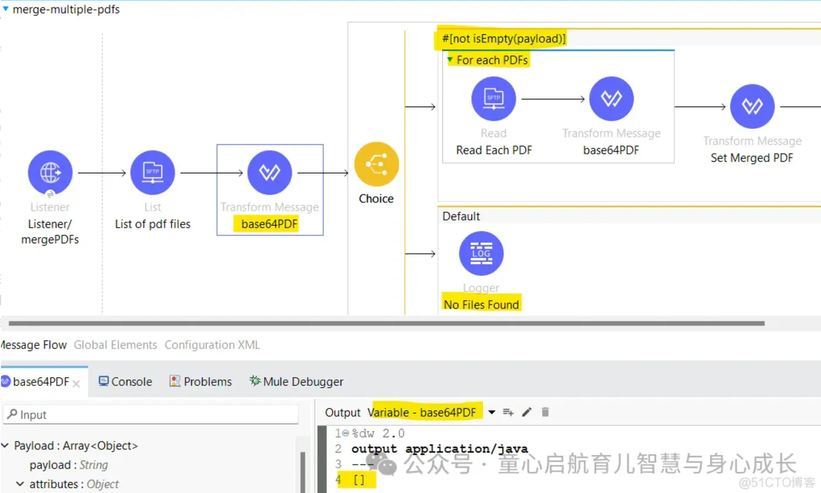Image resolution: width=821 pixels, height=493 pixels.
Task: Select the highlighted base64PDF Transform Message icon
Action: click(270, 173)
